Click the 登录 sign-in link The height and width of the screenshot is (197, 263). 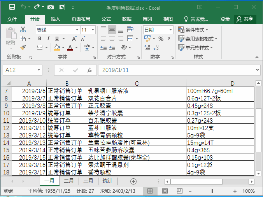tap(225, 19)
